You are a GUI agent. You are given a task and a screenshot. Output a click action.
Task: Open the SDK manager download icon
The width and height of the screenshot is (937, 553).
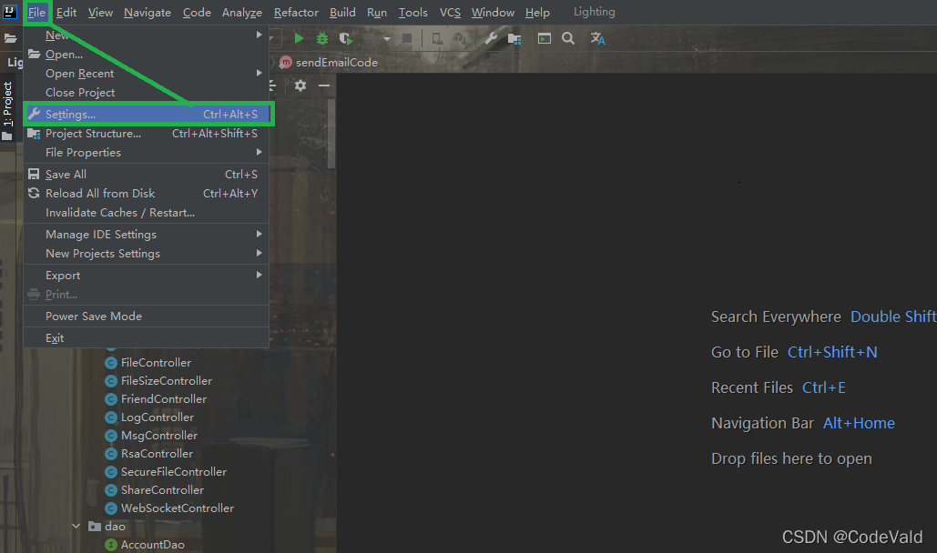coord(460,39)
